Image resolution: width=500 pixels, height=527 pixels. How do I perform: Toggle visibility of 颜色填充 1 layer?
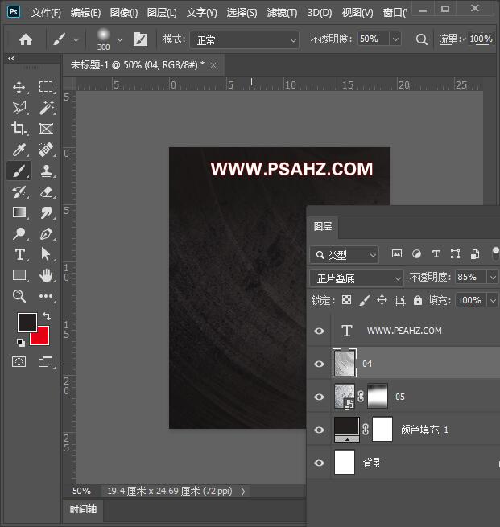(x=319, y=430)
